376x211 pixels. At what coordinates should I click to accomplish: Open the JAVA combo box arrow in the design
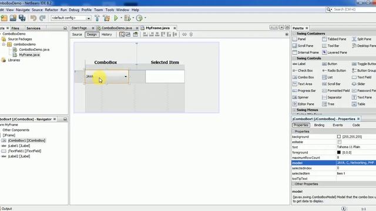(126, 77)
